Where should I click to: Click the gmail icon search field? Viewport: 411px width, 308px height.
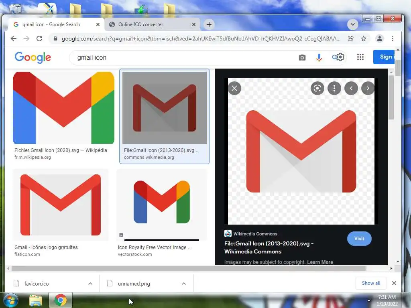pyautogui.click(x=183, y=58)
